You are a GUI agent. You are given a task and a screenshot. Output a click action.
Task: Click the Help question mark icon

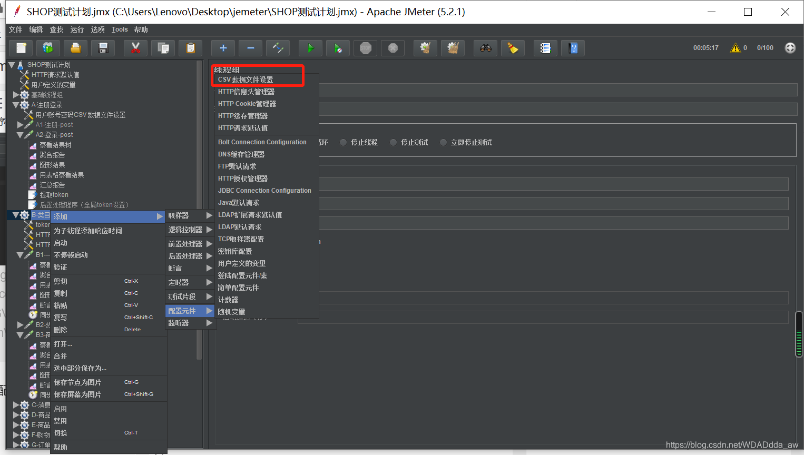[x=573, y=48]
